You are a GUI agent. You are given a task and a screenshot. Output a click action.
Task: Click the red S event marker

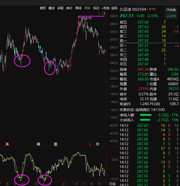90,144
